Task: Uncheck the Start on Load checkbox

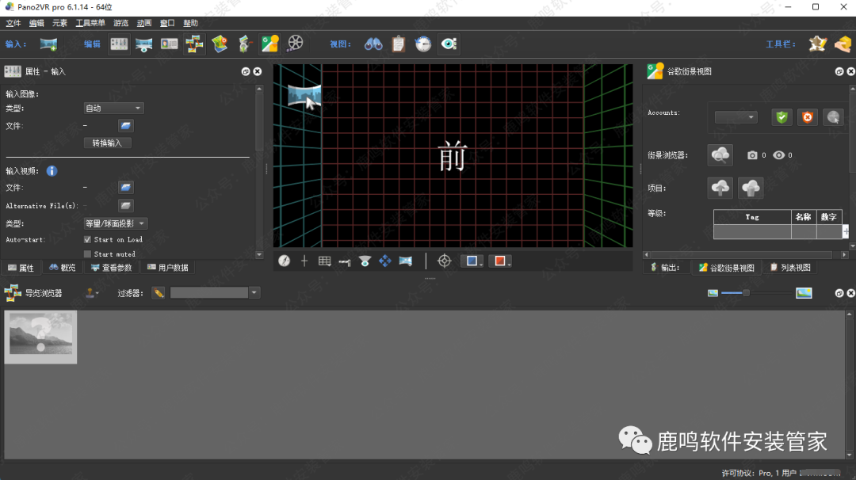Action: (x=87, y=239)
